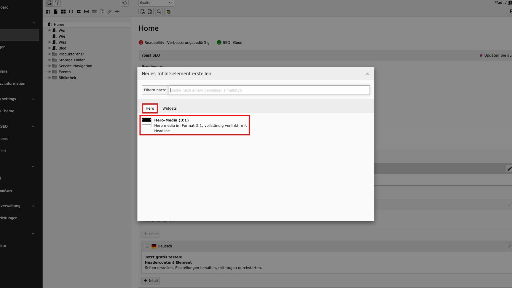Choose the Hero-Media (3:1) content element

pyautogui.click(x=194, y=125)
